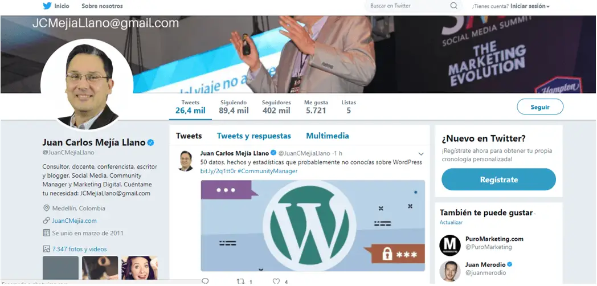597x286 pixels.
Task: Expand the Iniciar sesión dropdown
Action: (x=530, y=6)
